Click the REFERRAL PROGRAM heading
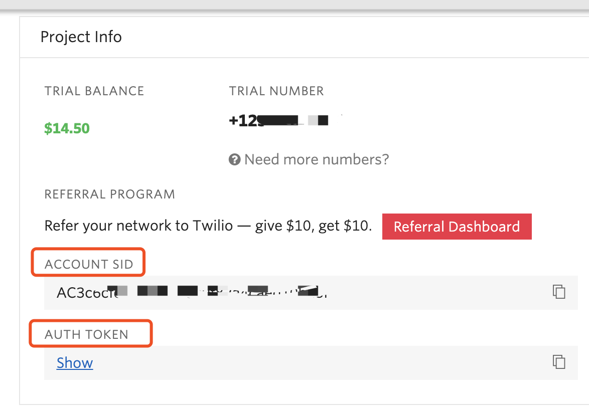The height and width of the screenshot is (408, 589). coord(110,194)
